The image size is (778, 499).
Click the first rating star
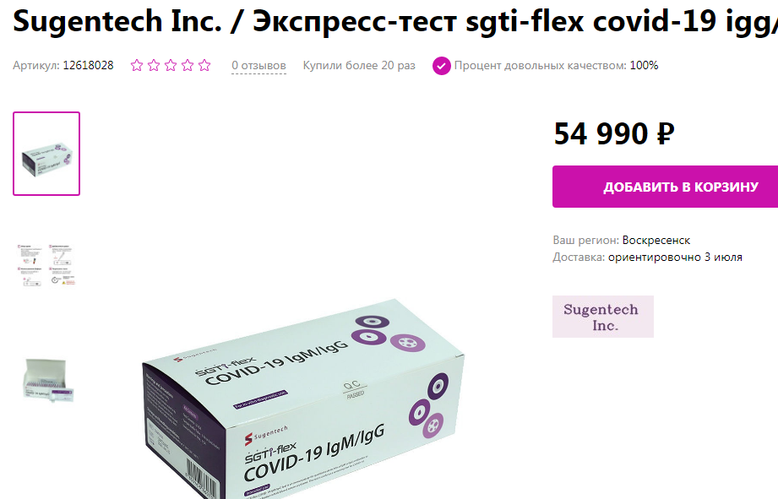(137, 65)
